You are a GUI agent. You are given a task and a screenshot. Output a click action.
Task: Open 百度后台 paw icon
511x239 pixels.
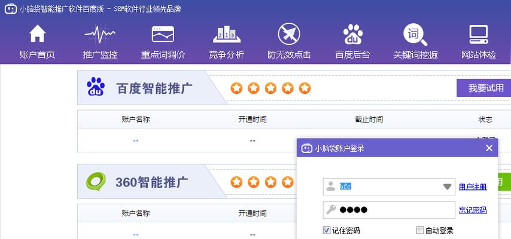pyautogui.click(x=352, y=34)
